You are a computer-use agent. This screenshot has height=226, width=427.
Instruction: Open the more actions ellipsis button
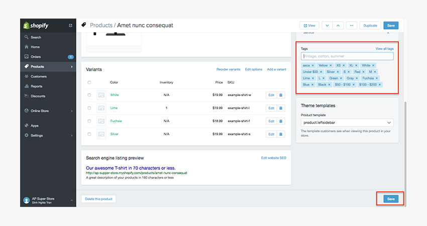point(351,25)
